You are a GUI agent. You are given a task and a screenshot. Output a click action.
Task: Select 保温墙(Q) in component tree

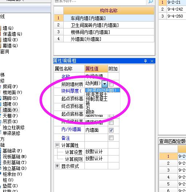pos(12,34)
